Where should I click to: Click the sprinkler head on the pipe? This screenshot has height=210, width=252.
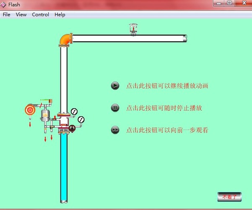[133, 29]
